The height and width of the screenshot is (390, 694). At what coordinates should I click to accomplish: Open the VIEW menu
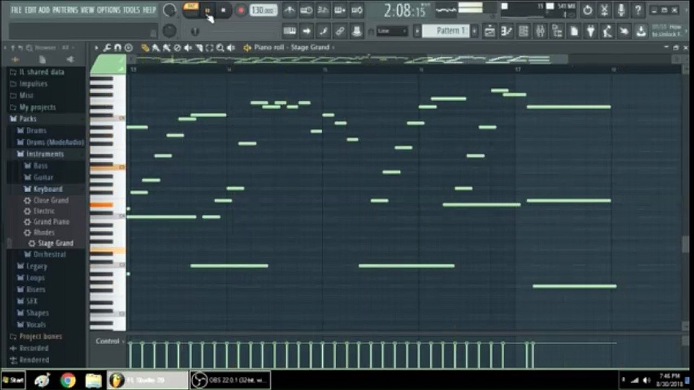point(87,10)
